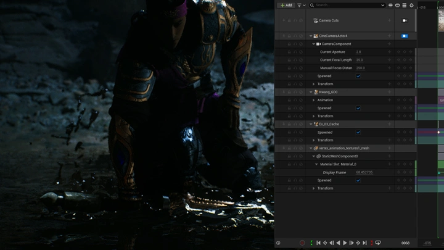The width and height of the screenshot is (444, 250).
Task: Add a key on Display Frame track
Action: (405, 172)
